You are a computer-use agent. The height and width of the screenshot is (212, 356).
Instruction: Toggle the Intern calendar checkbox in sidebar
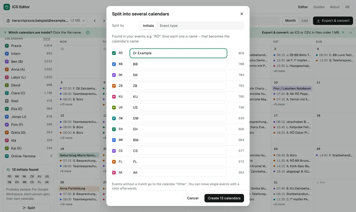pyautogui.click(x=7, y=54)
